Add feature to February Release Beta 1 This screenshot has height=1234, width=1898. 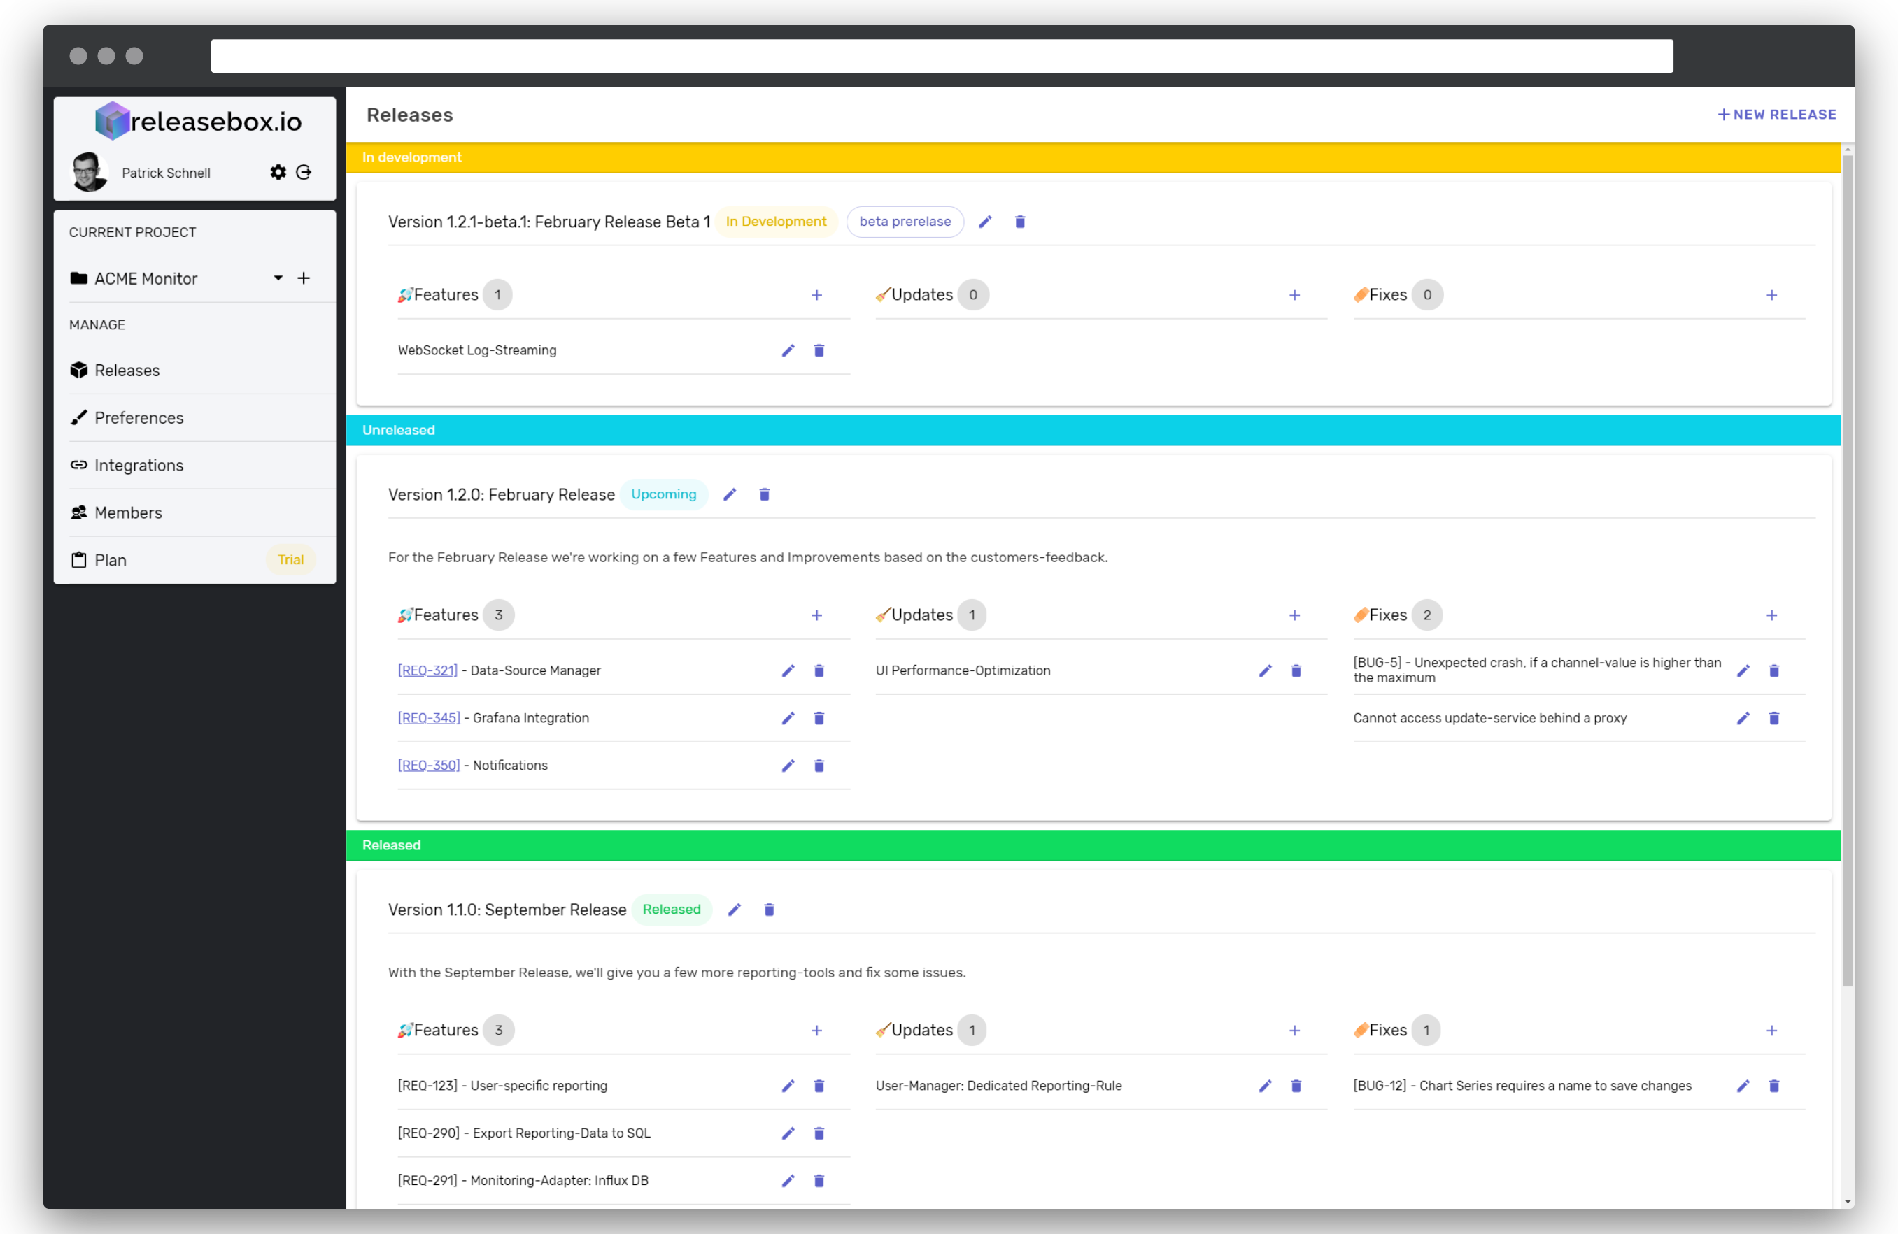(x=816, y=295)
